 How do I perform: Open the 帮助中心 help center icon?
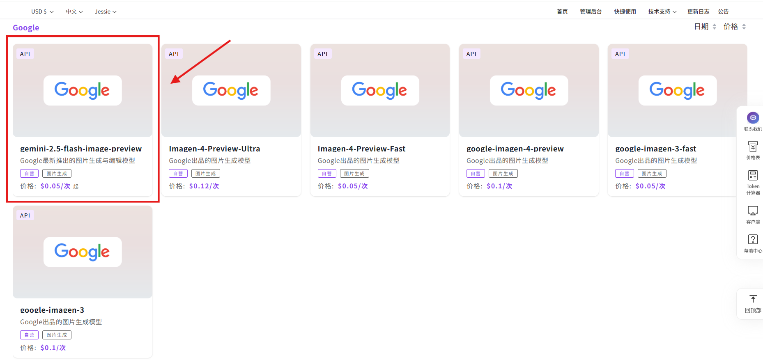(x=753, y=239)
